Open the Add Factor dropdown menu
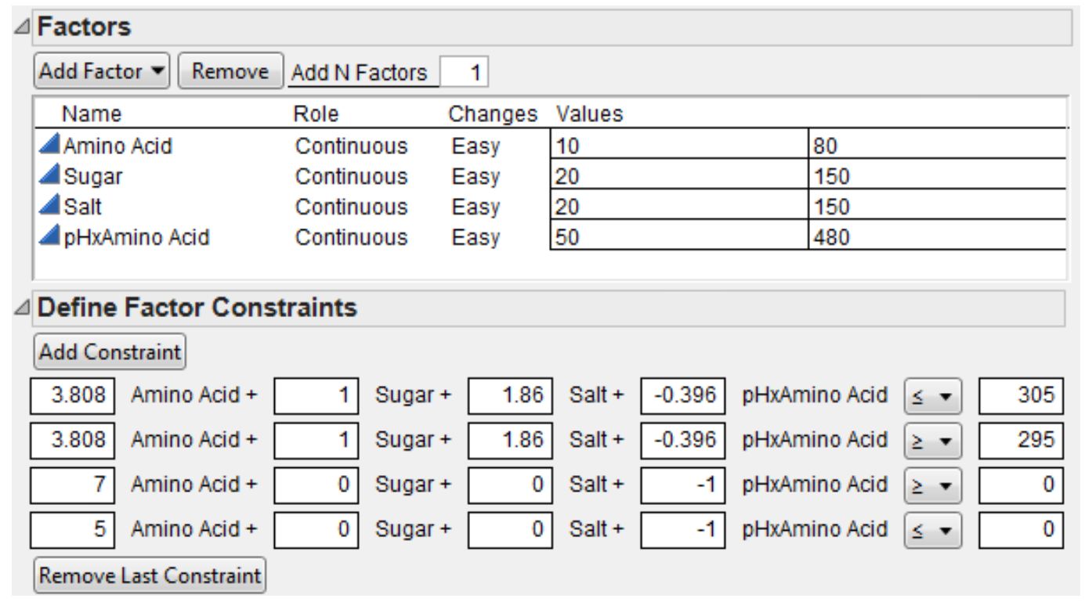The height and width of the screenshot is (609, 1092). click(103, 72)
